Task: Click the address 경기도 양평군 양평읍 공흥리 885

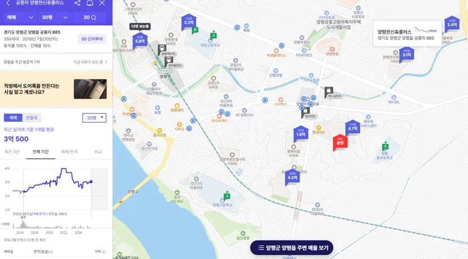Action: pos(32,32)
